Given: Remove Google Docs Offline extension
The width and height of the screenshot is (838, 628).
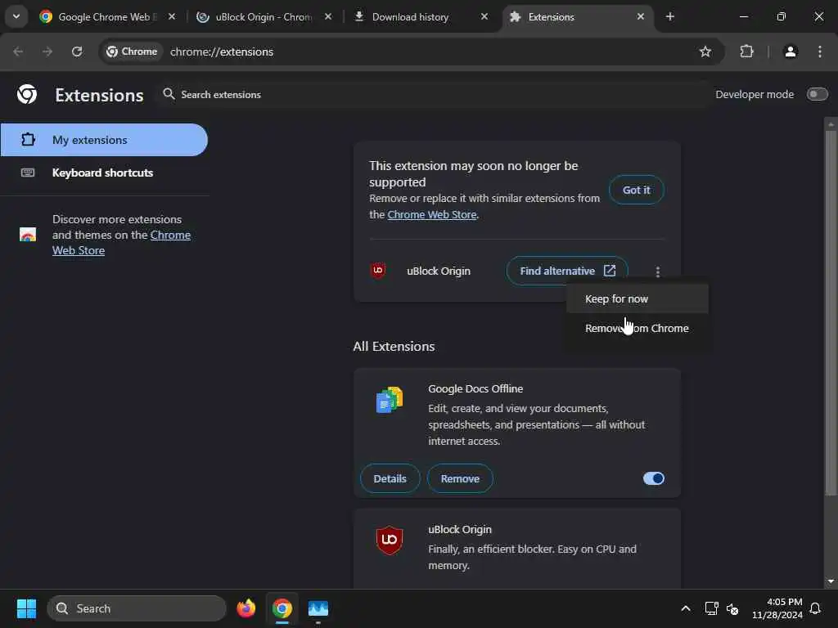Looking at the screenshot, I should [x=460, y=478].
